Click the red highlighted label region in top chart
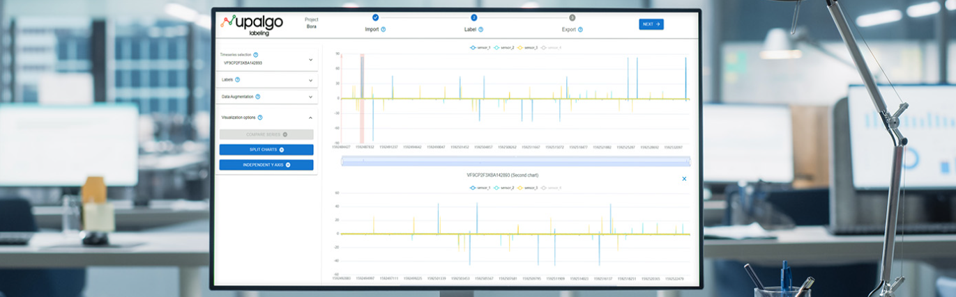The height and width of the screenshot is (297, 956). click(362, 97)
